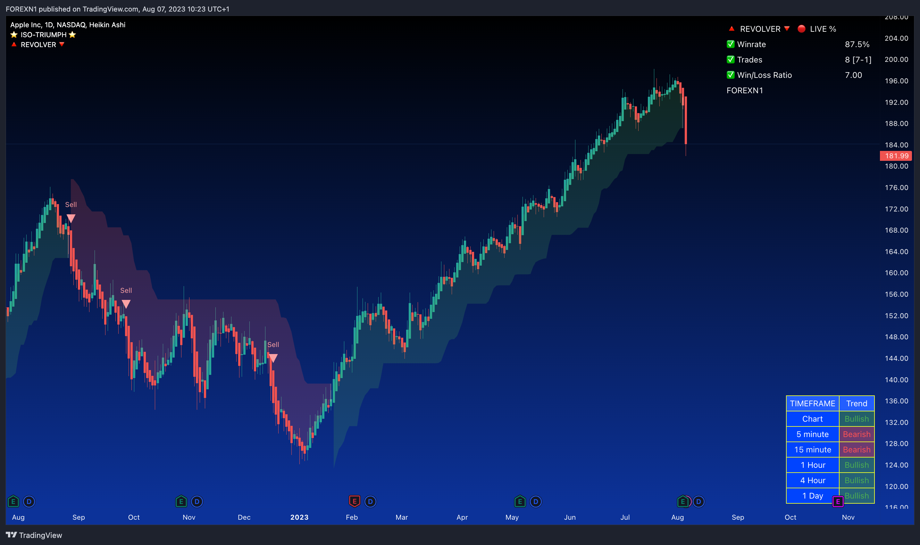Select the 4 Hour timeframe cell

[812, 480]
